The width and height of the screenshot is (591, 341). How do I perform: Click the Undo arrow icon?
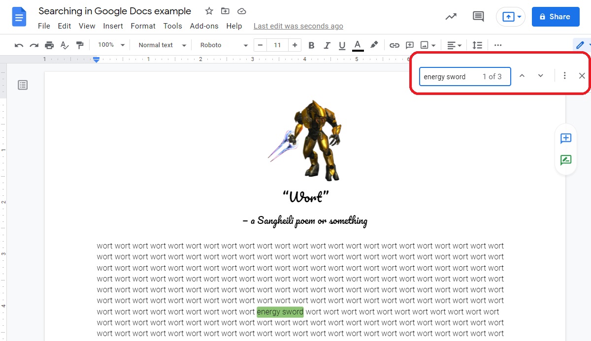tap(19, 45)
